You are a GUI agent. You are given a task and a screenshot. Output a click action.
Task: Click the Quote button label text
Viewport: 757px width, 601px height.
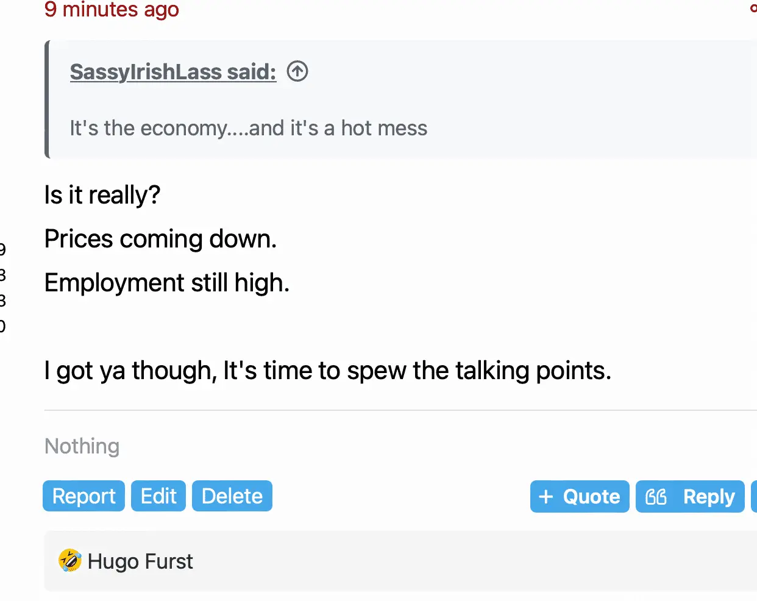click(591, 497)
